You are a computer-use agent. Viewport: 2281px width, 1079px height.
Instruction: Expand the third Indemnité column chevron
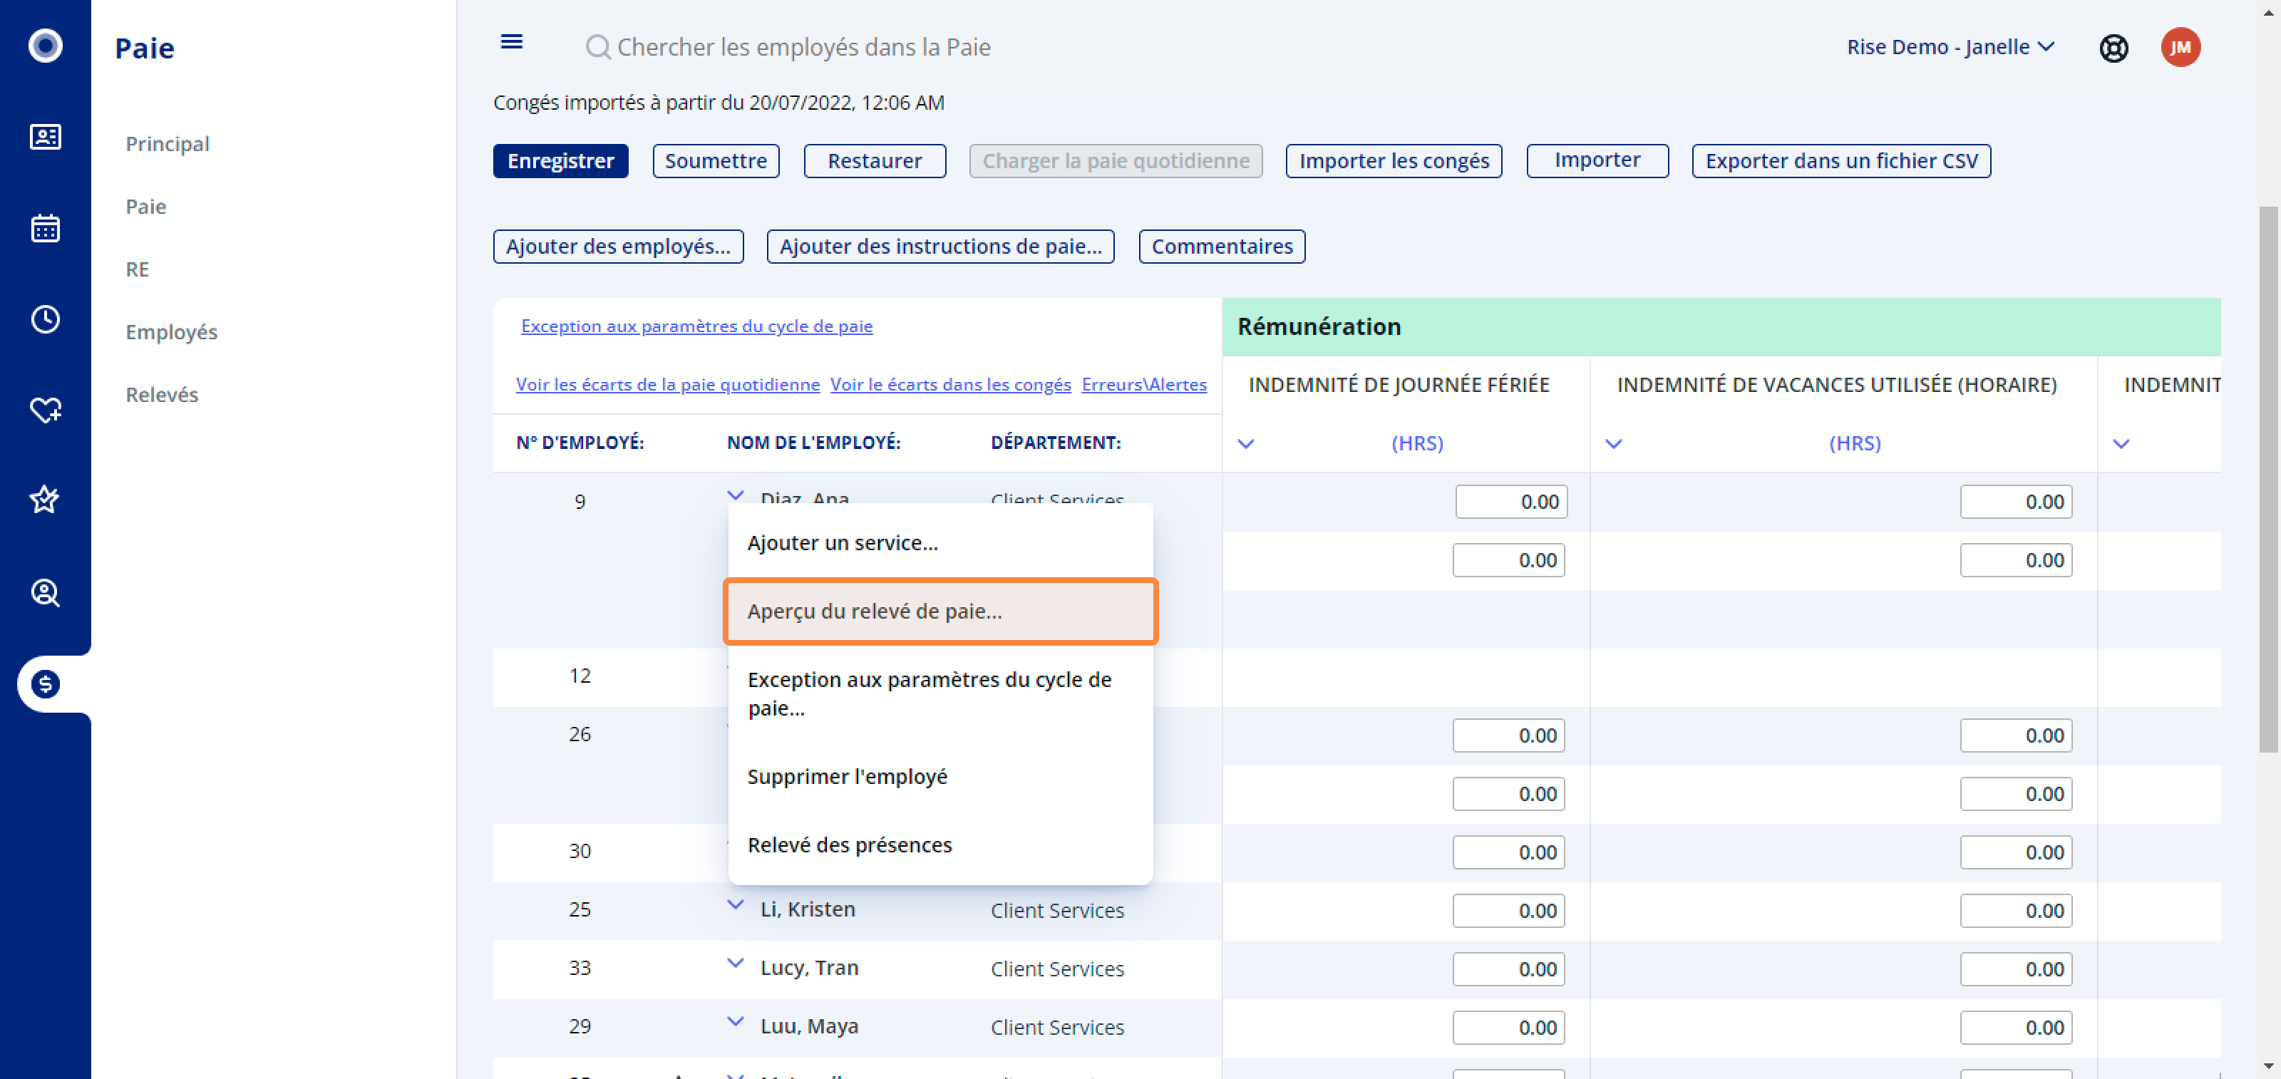click(x=2121, y=443)
